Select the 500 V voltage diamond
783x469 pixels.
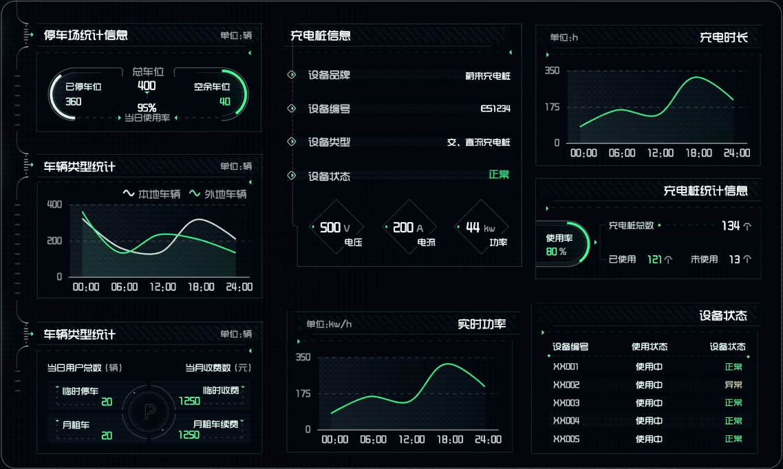pyautogui.click(x=336, y=228)
